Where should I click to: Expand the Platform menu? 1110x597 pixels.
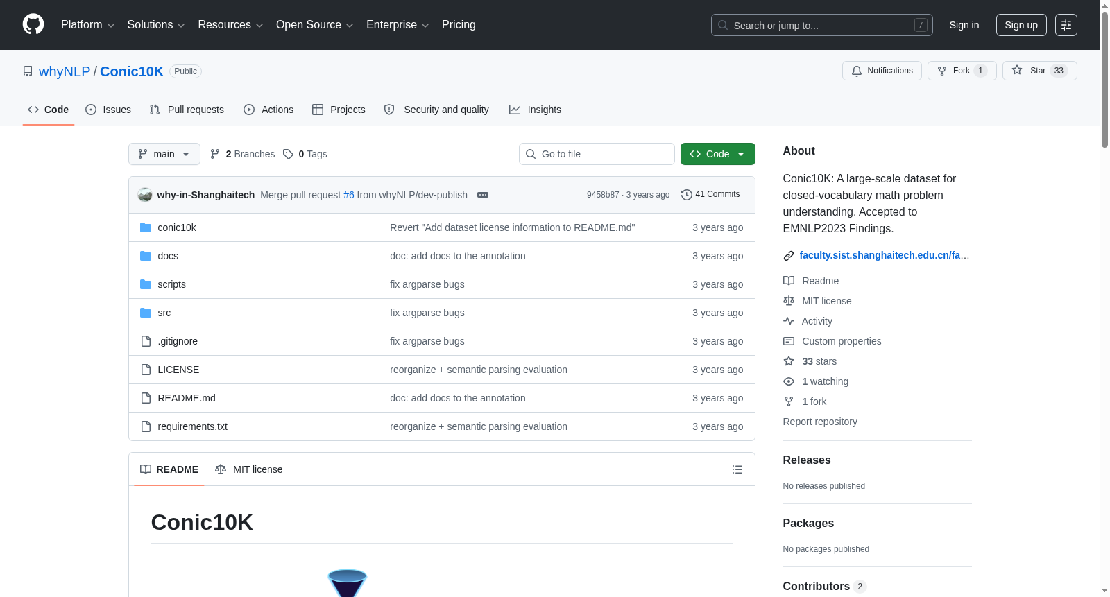pos(87,25)
